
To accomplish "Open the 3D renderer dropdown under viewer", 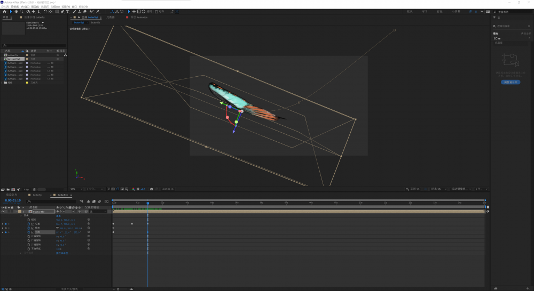I will tap(439, 189).
